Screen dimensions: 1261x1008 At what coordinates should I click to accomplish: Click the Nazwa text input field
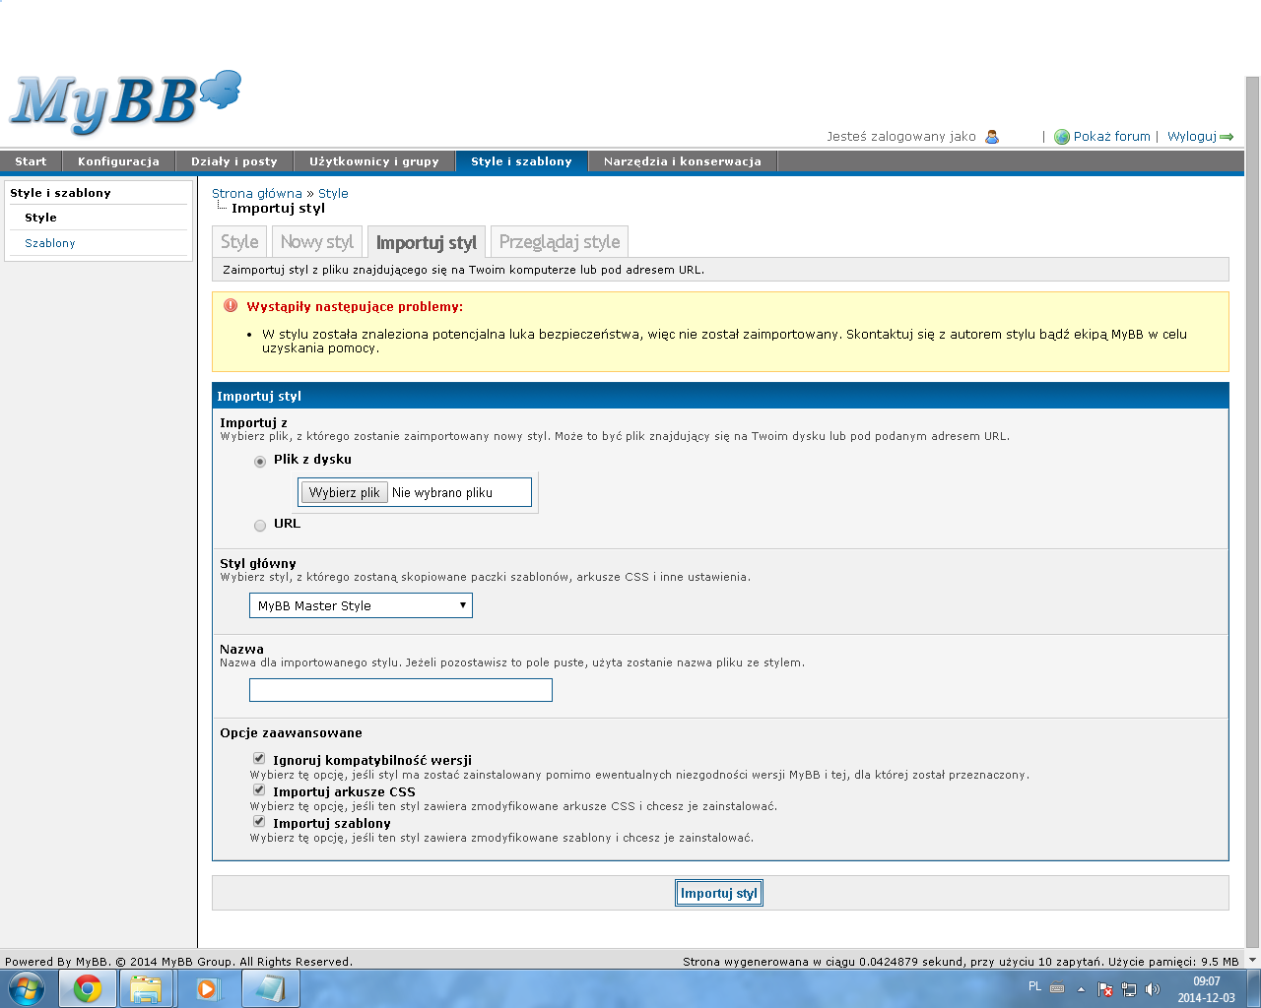[x=401, y=690]
